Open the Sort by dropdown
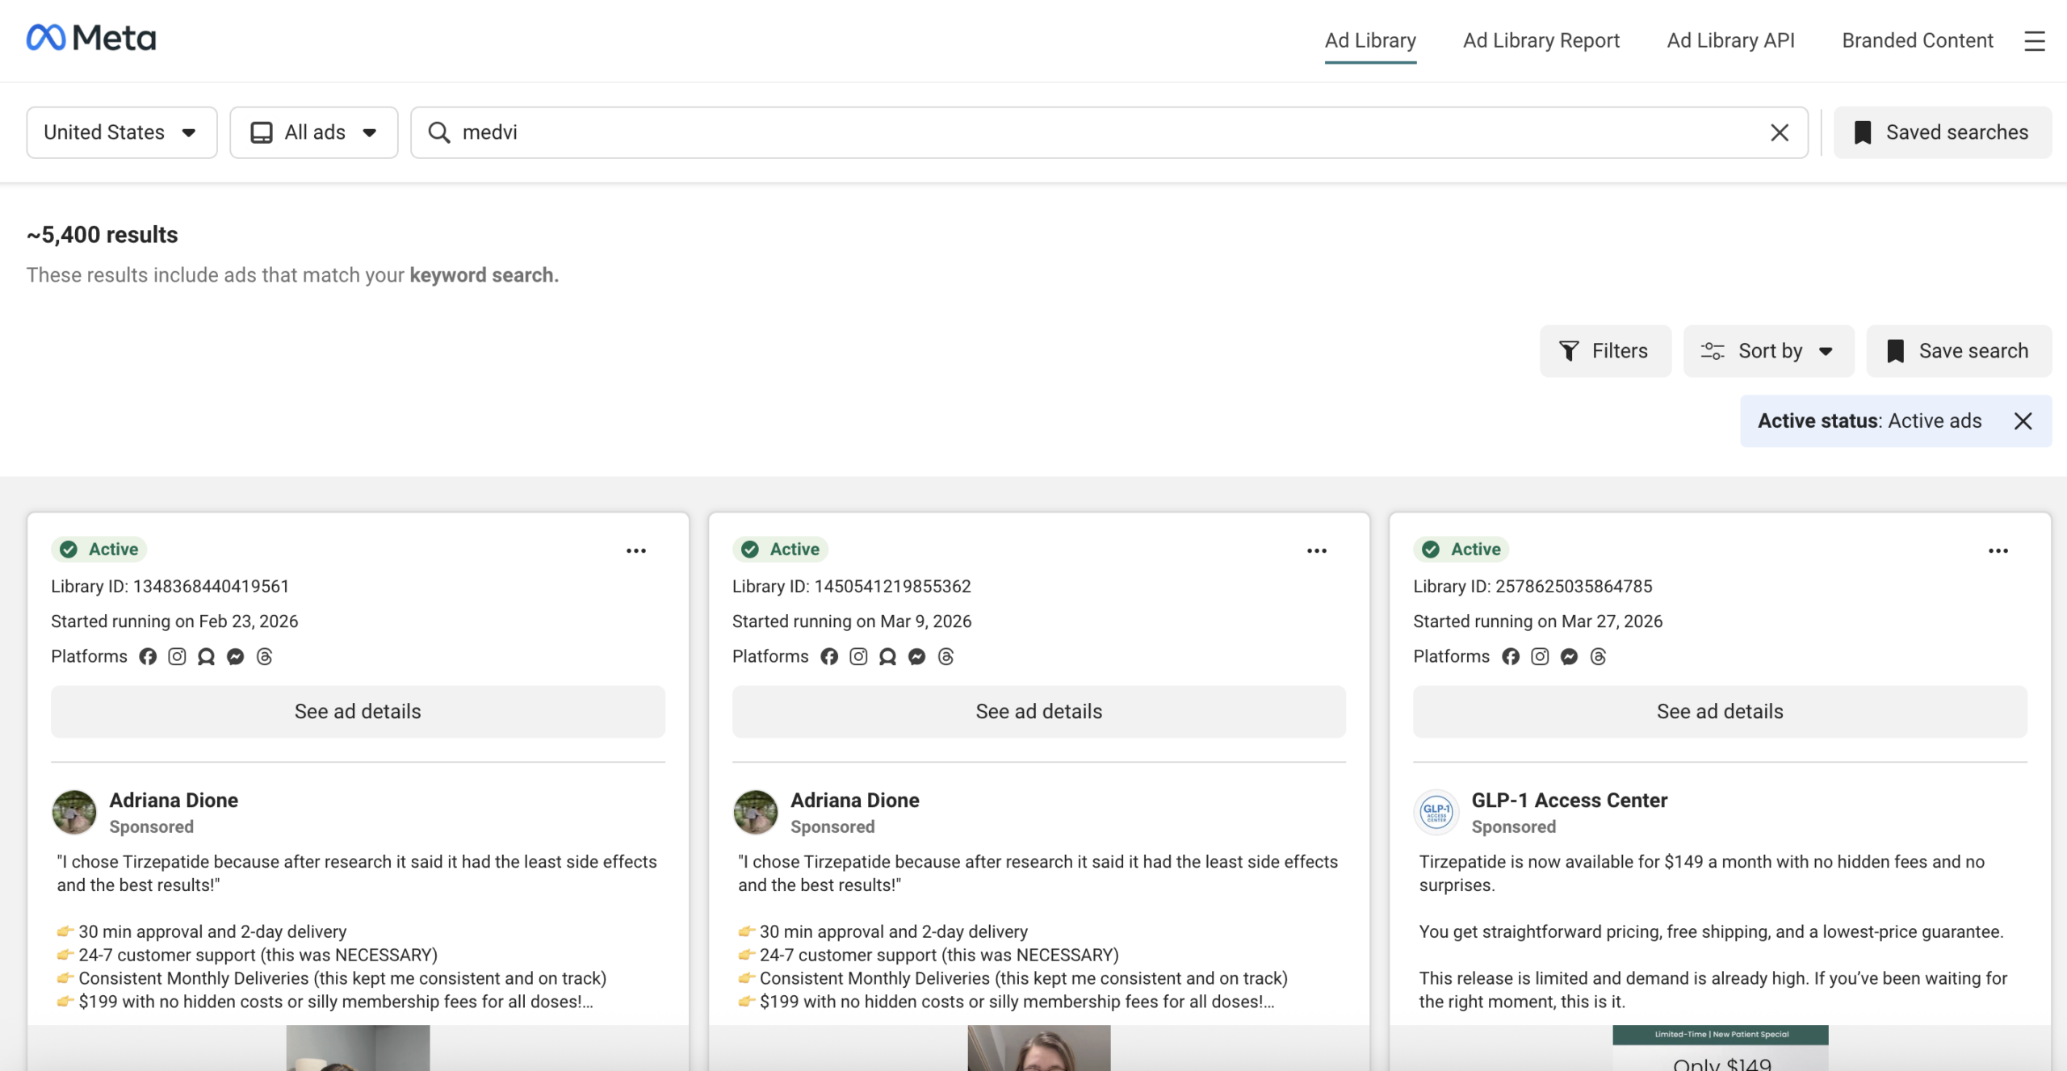Image resolution: width=2067 pixels, height=1071 pixels. (1768, 351)
